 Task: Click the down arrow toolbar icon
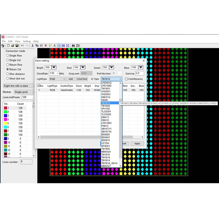tap(55, 46)
